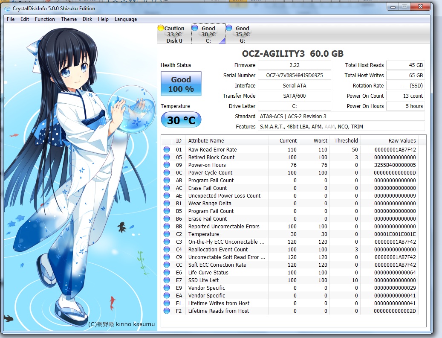Click the OCZ-AGILITY3 60.0 GB title
The height and width of the screenshot is (338, 442).
(292, 54)
